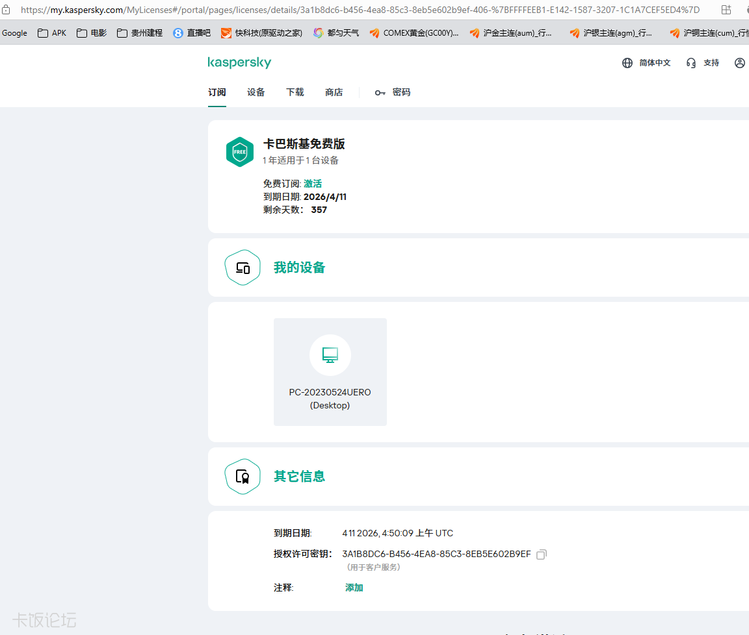Open the globe language icon
Screen dimensions: 749x635
click(x=627, y=63)
